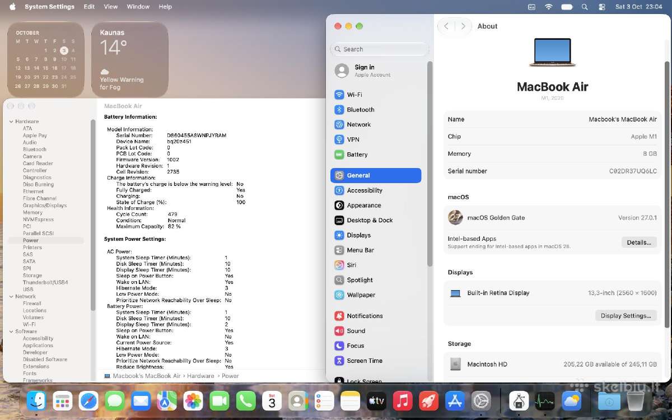Open the Edit menu
Viewport: 672px width, 420px height.
coord(89,7)
